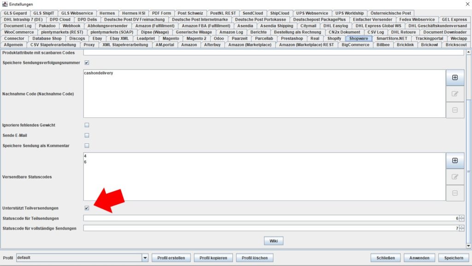Increase Statuscode für Teilsendungen value
This screenshot has width=472, height=266.
coord(462,217)
